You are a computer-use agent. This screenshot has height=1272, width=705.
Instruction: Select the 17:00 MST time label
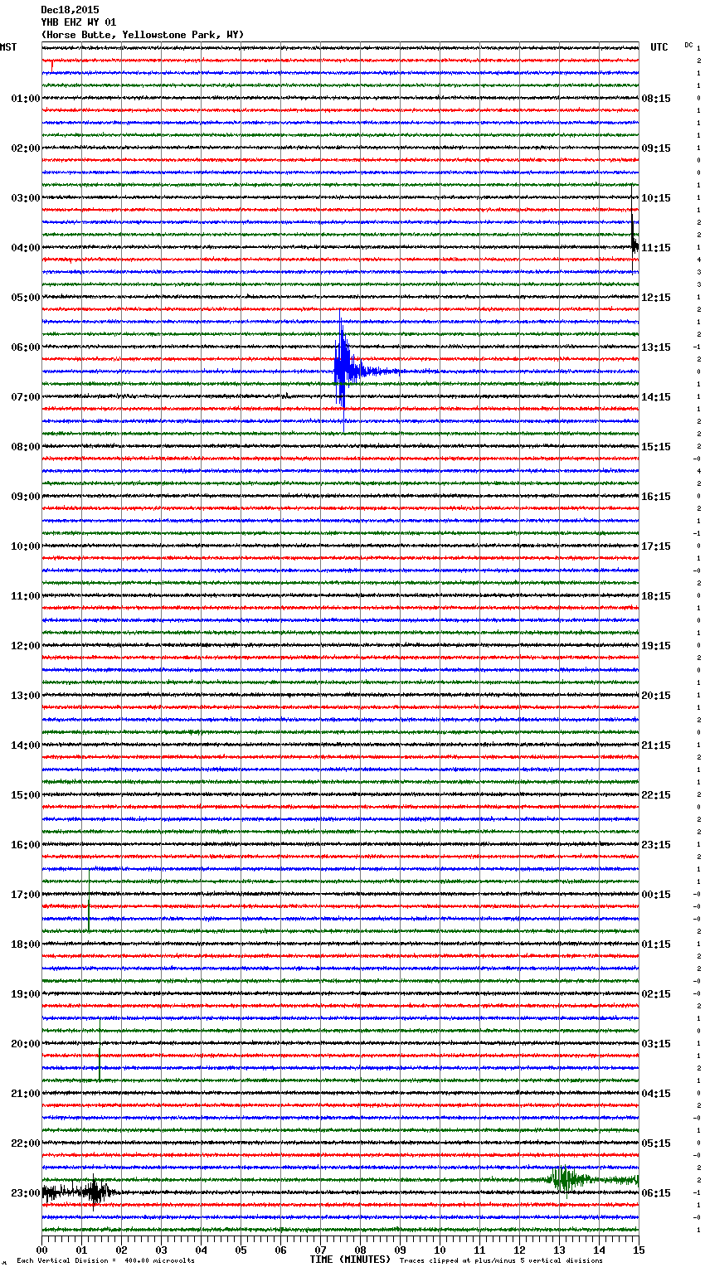pos(25,895)
